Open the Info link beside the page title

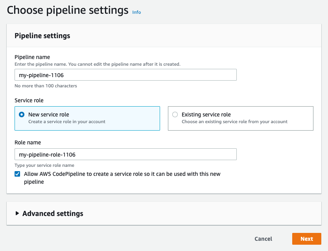136,12
